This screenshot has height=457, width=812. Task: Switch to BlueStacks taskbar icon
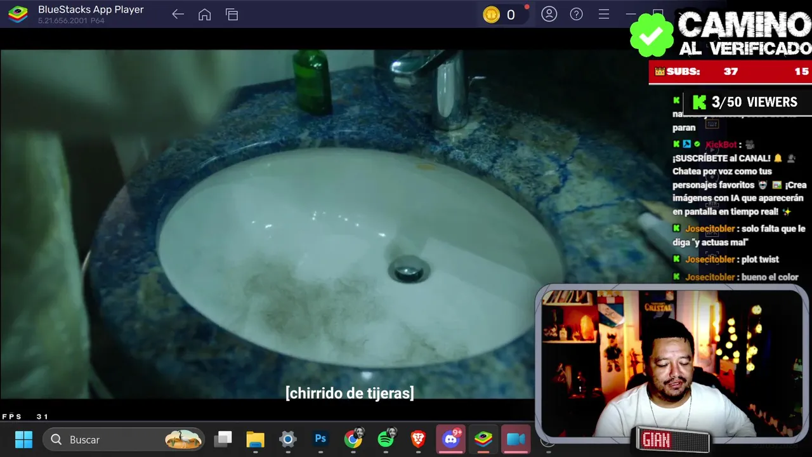[483, 439]
